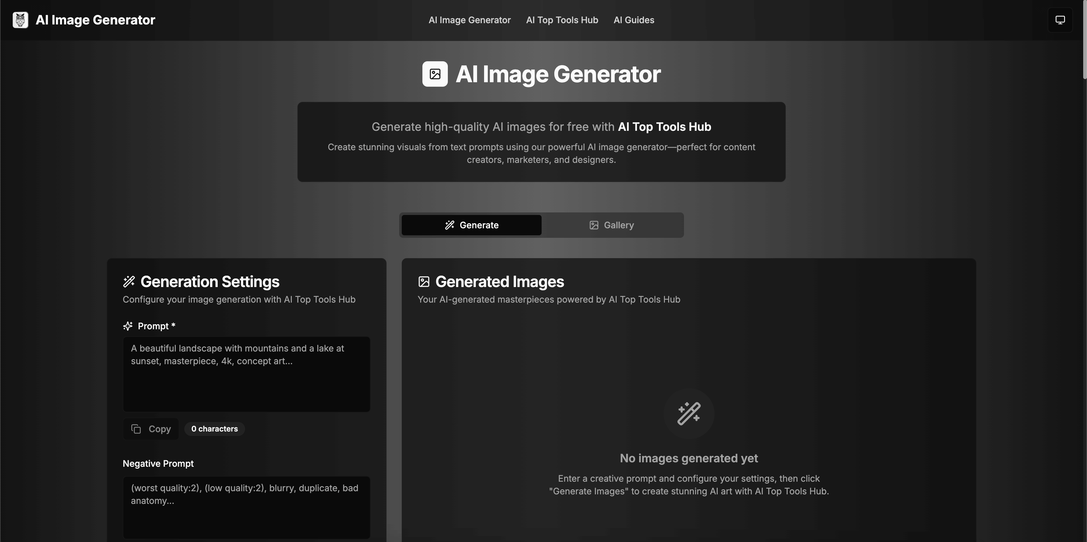Viewport: 1087px width, 542px height.
Task: Click the picture icon in Gallery tab
Action: (x=594, y=225)
